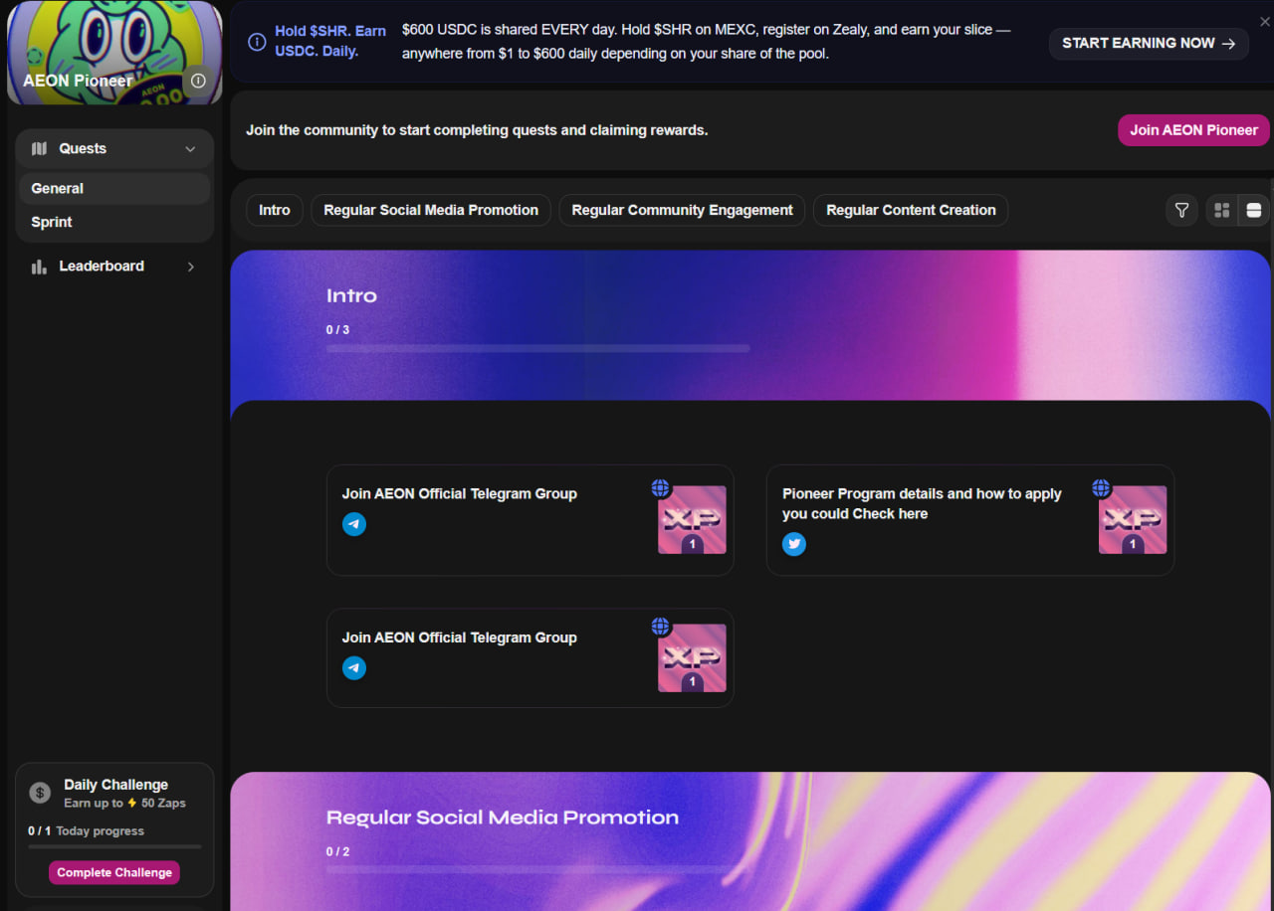Click the Leaderboard bar chart icon
The width and height of the screenshot is (1274, 911).
pyautogui.click(x=40, y=267)
